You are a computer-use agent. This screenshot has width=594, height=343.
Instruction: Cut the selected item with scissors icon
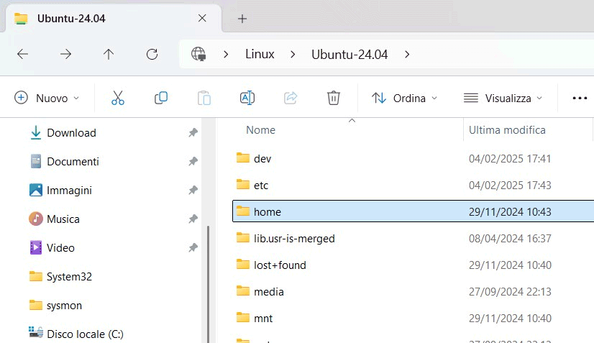click(x=118, y=99)
